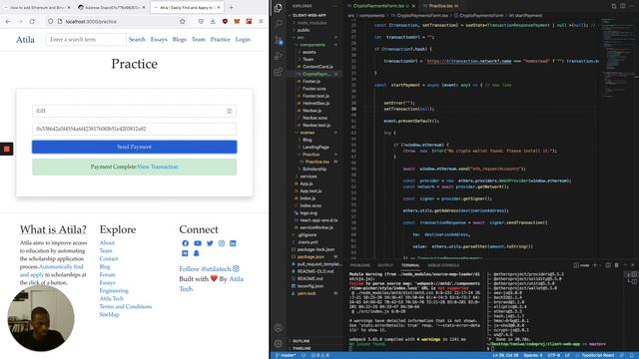This screenshot has width=639, height=359.
Task: Open tsconfig.json in the Explorer
Action: click(x=311, y=286)
